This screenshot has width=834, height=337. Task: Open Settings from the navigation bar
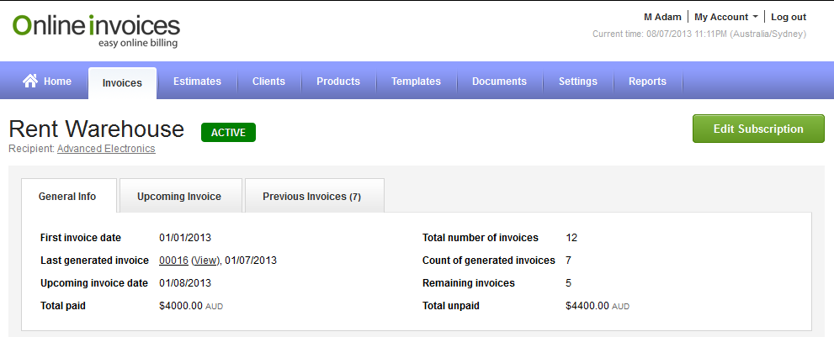tap(577, 82)
